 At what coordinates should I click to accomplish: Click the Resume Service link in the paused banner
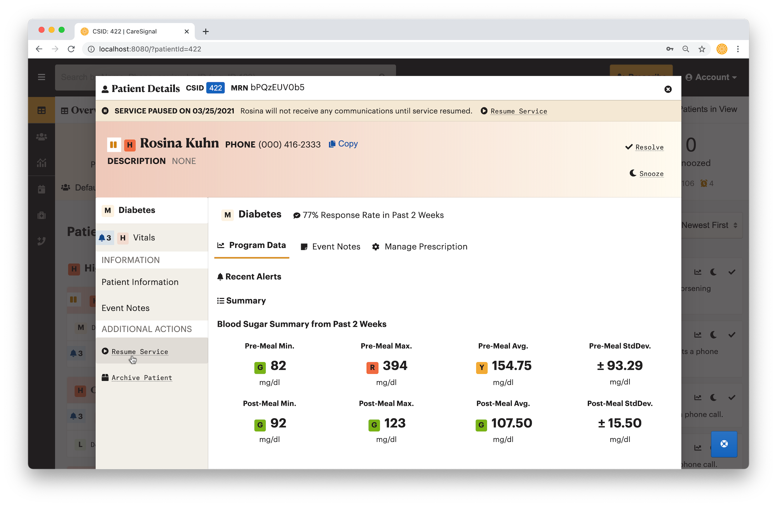coord(519,111)
